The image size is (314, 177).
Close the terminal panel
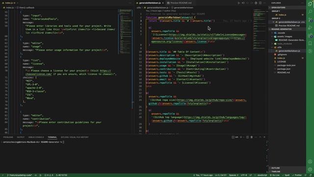coord(264,137)
